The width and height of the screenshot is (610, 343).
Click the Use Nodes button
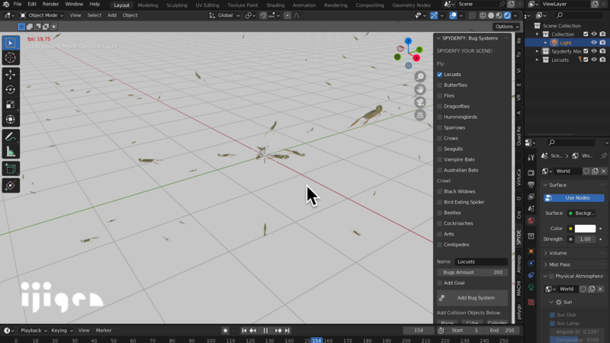click(x=574, y=198)
